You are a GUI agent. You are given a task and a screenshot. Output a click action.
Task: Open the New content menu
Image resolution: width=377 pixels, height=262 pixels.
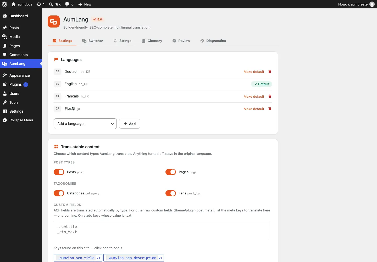85,4
